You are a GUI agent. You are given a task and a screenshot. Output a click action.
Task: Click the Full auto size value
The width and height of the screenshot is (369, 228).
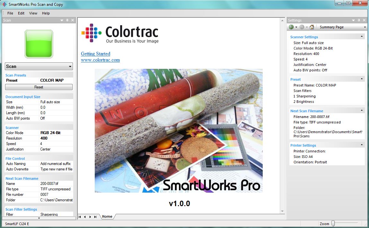(50, 102)
